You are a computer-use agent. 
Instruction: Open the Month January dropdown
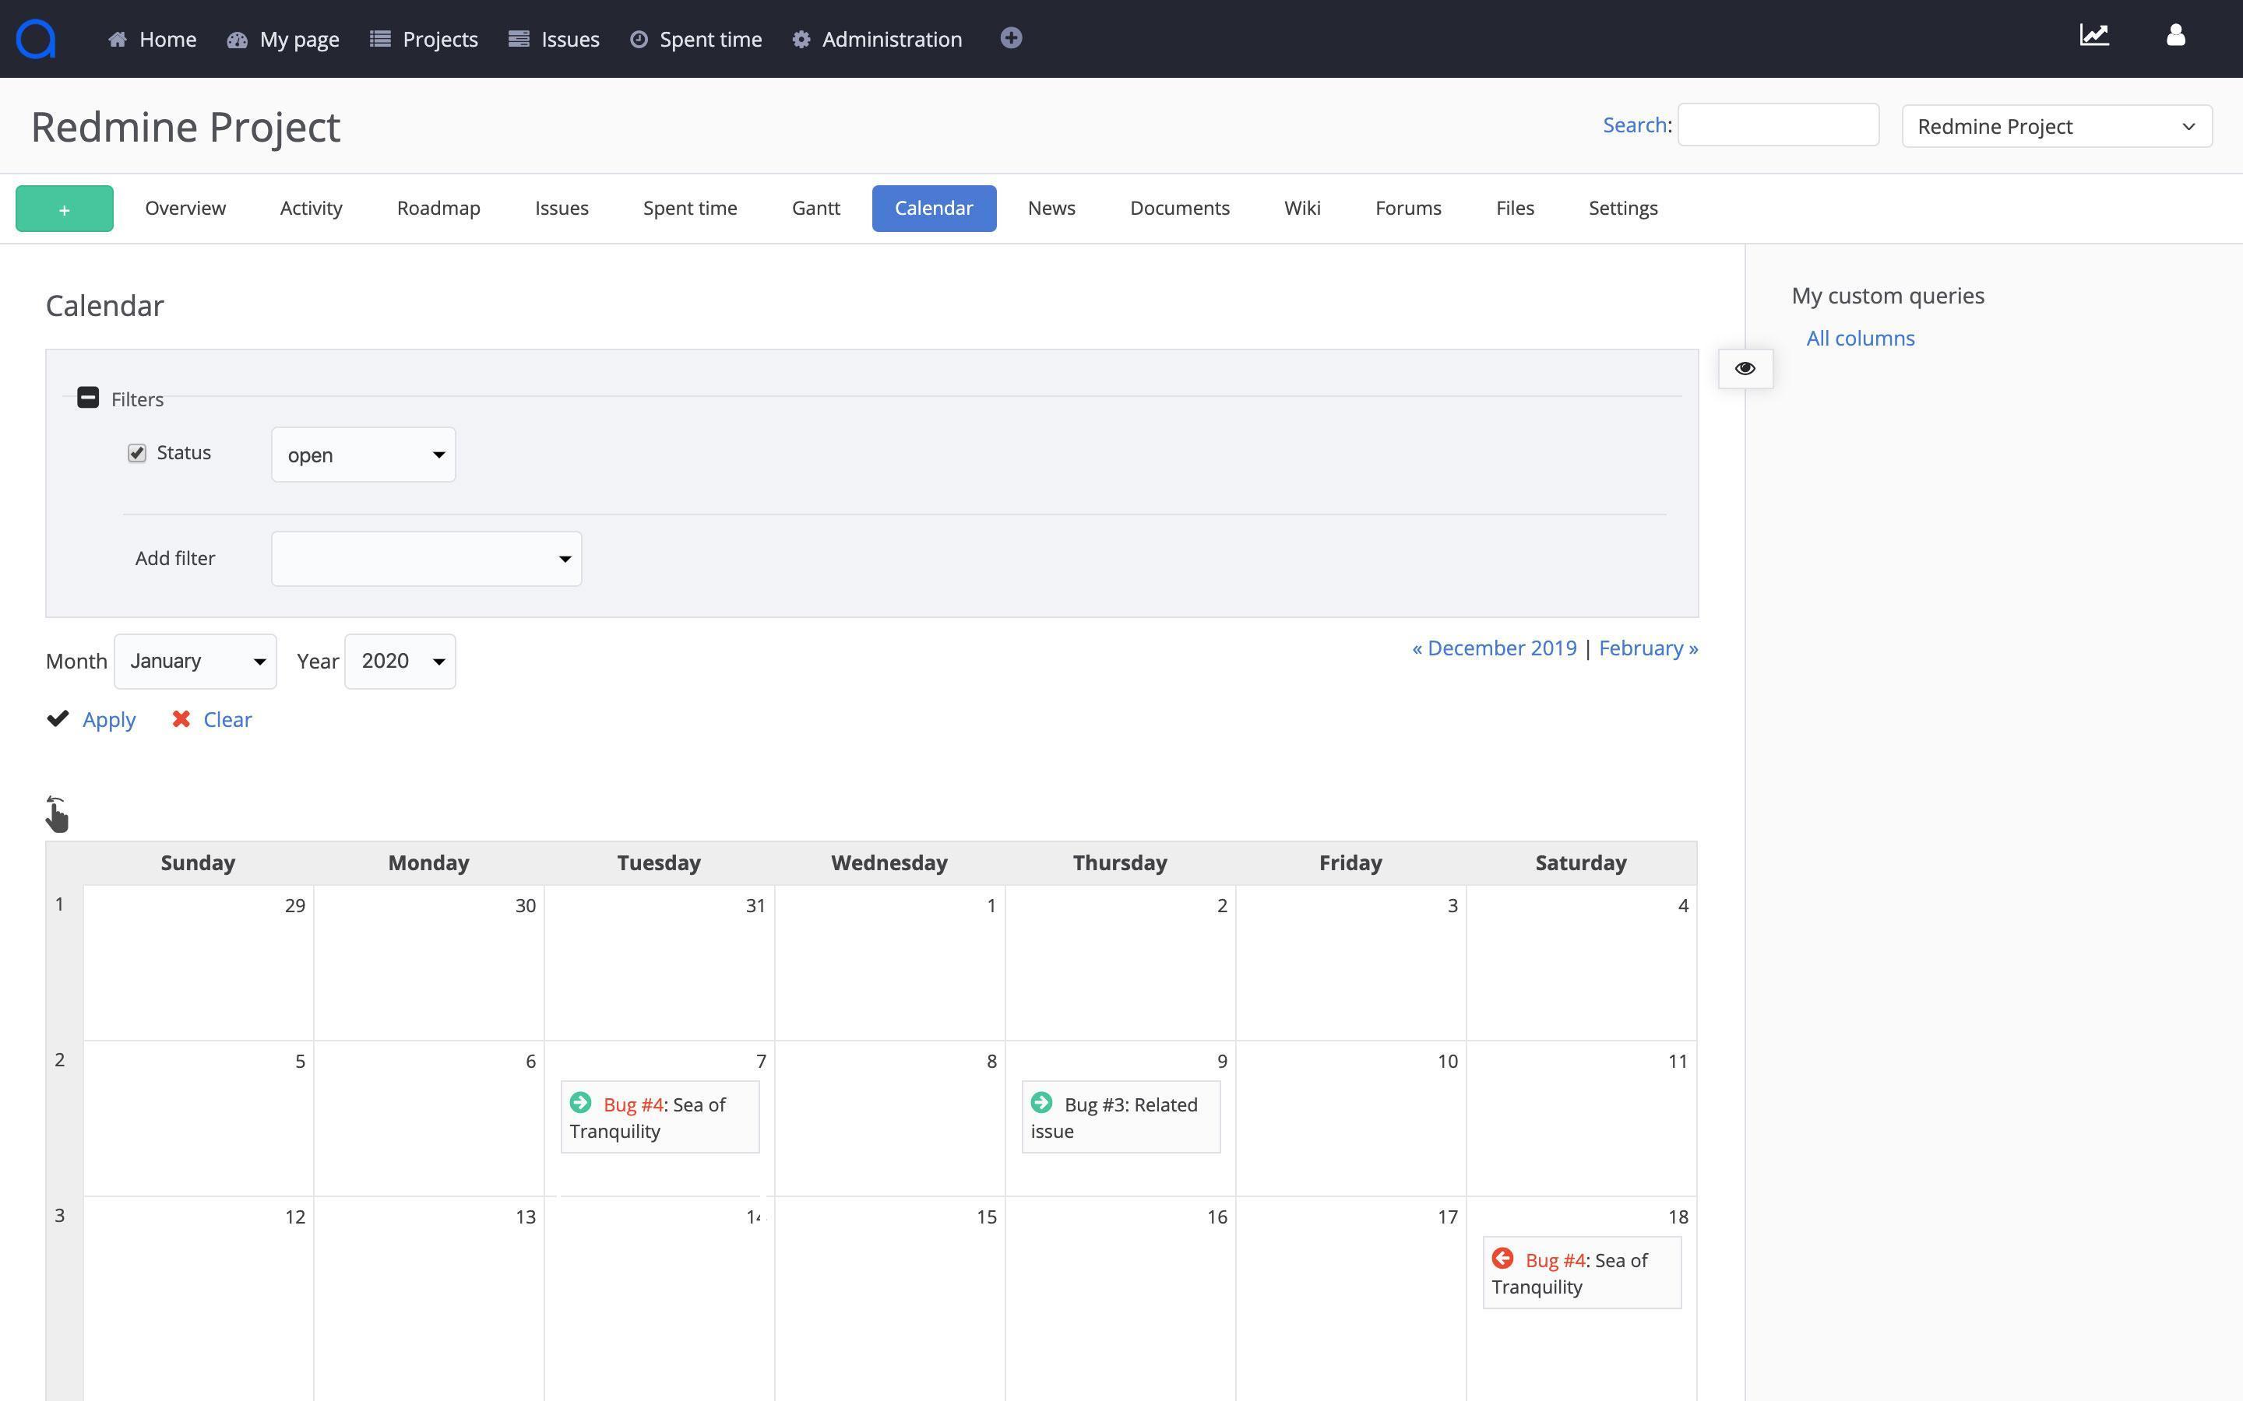[195, 662]
